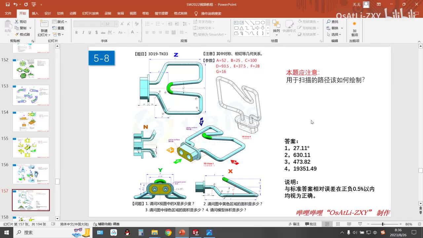Click the 辅助功能: 调查 accessibility status
The image size is (423, 238).
(106, 224)
